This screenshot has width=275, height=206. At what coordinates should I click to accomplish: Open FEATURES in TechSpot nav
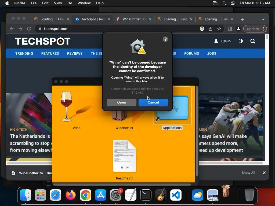[x=50, y=53]
